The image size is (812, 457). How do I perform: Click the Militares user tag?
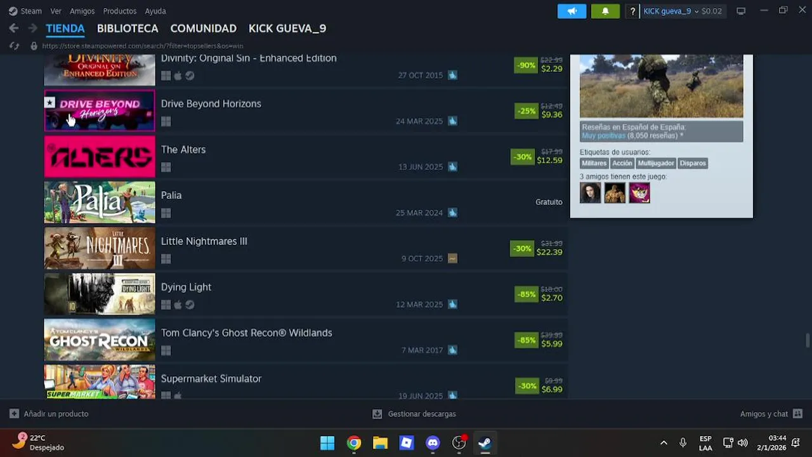tap(594, 163)
